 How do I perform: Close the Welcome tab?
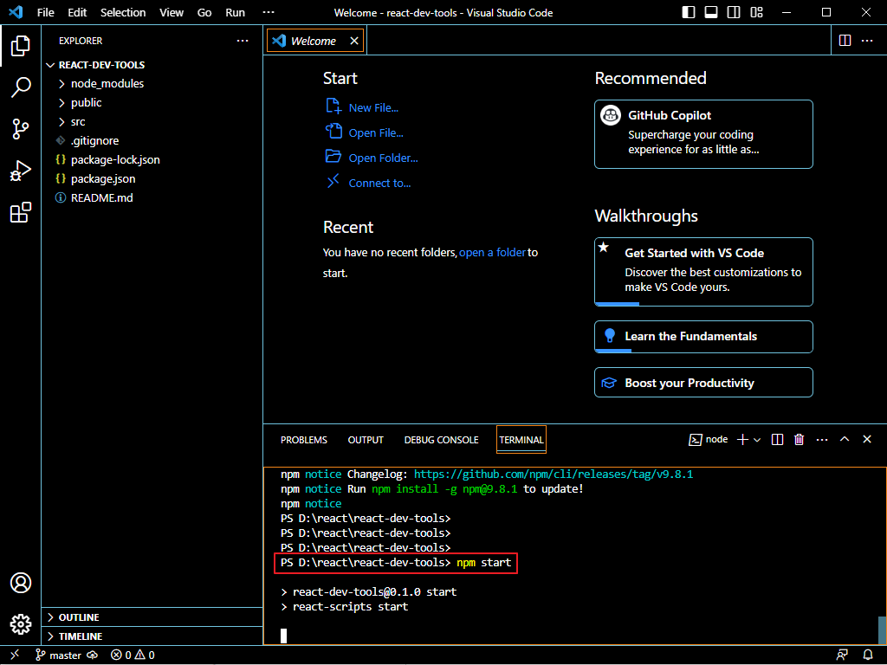tap(354, 41)
